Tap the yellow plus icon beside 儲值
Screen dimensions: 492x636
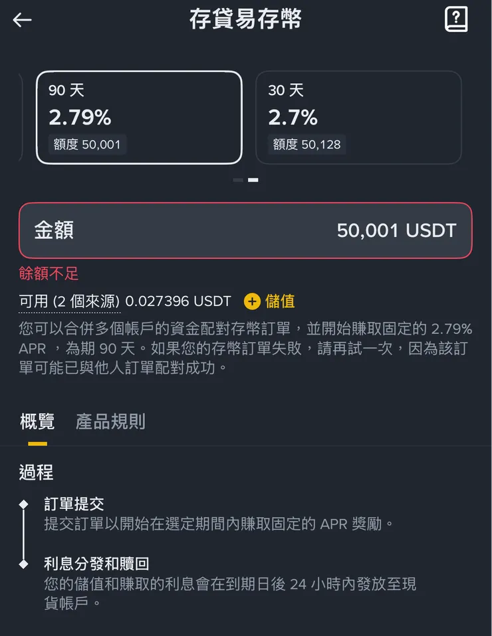click(251, 301)
